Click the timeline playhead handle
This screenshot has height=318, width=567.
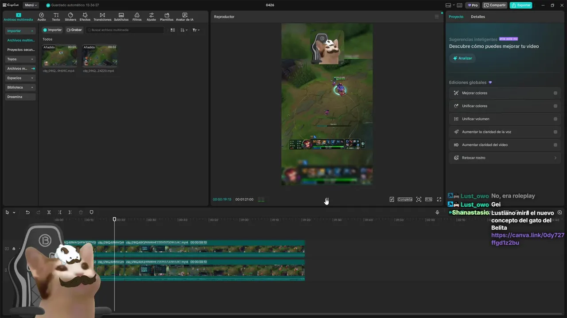point(114,219)
